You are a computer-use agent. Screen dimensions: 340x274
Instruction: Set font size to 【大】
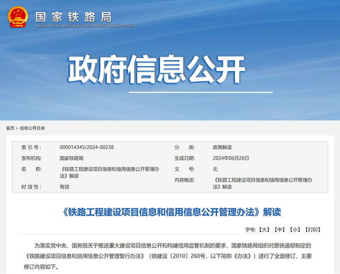[x=264, y=230]
